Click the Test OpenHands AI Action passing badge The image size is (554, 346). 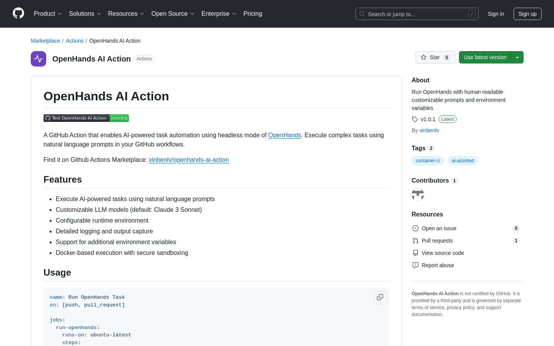pos(86,118)
